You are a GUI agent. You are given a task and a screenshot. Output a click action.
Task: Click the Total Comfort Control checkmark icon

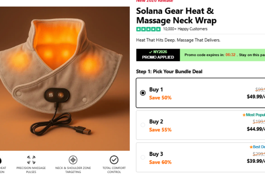114,159
